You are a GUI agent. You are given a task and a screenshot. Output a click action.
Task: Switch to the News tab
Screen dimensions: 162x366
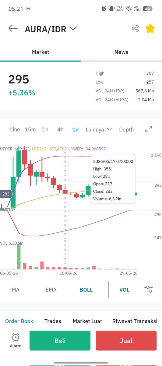[121, 52]
